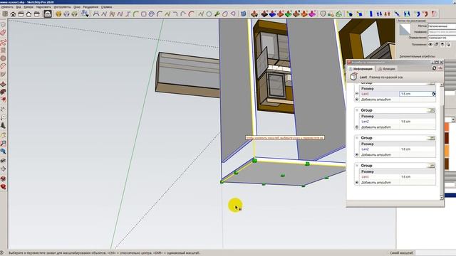456x256 pixels.
Task: Switch to the Информация tab
Action: [361, 69]
